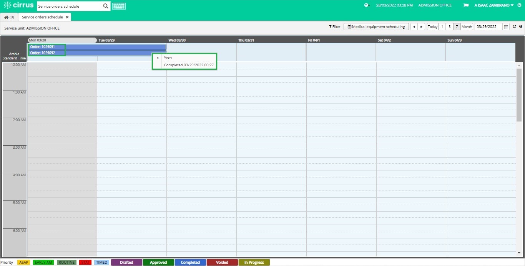Close the Service orders schedule tab
This screenshot has height=266, width=525.
coord(67,17)
